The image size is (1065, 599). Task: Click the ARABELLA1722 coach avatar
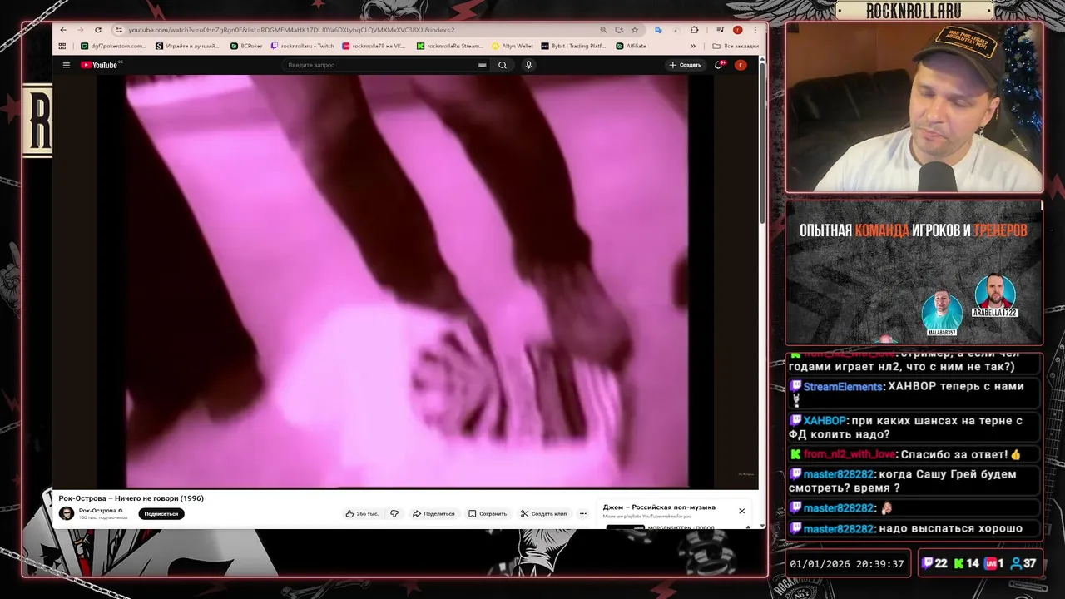tap(995, 294)
